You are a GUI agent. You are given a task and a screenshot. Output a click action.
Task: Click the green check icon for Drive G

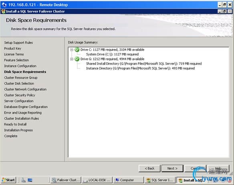pyautogui.click(x=77, y=59)
